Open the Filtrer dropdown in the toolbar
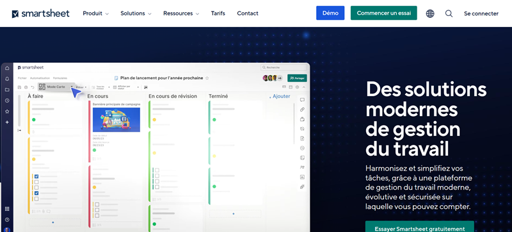 click(81, 87)
